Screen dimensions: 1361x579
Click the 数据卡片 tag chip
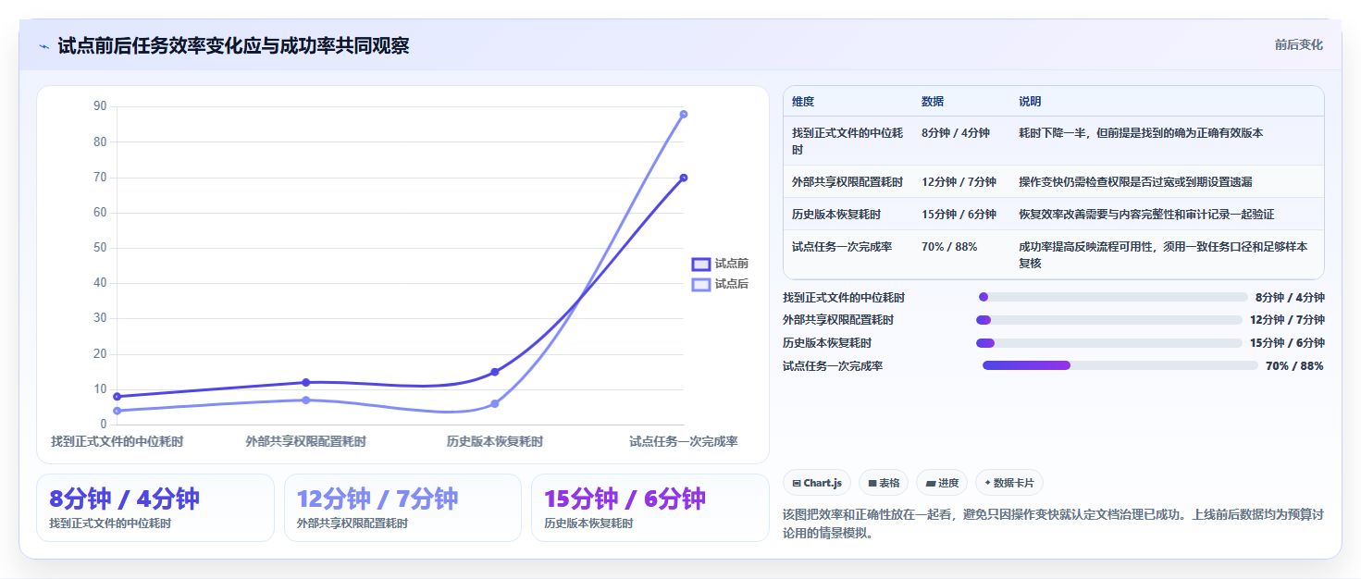point(1009,483)
